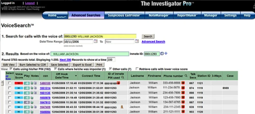Go to the Manager tab
The height and width of the screenshot is (114, 255).
click(x=211, y=15)
